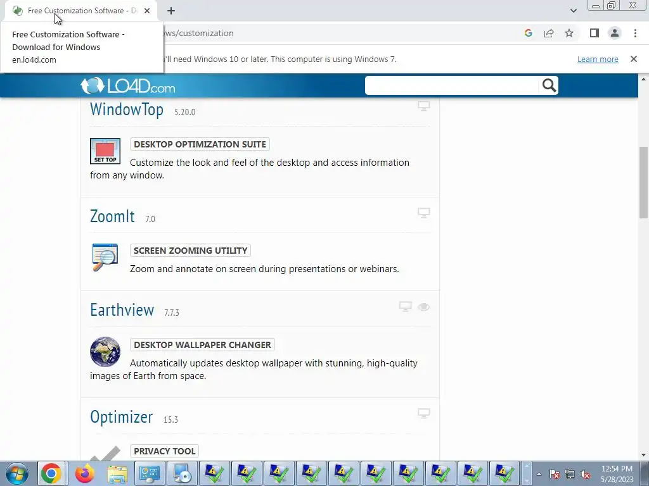Click the WindowTop version 5.20.0 text
The width and height of the screenshot is (649, 486).
pyautogui.click(x=184, y=112)
